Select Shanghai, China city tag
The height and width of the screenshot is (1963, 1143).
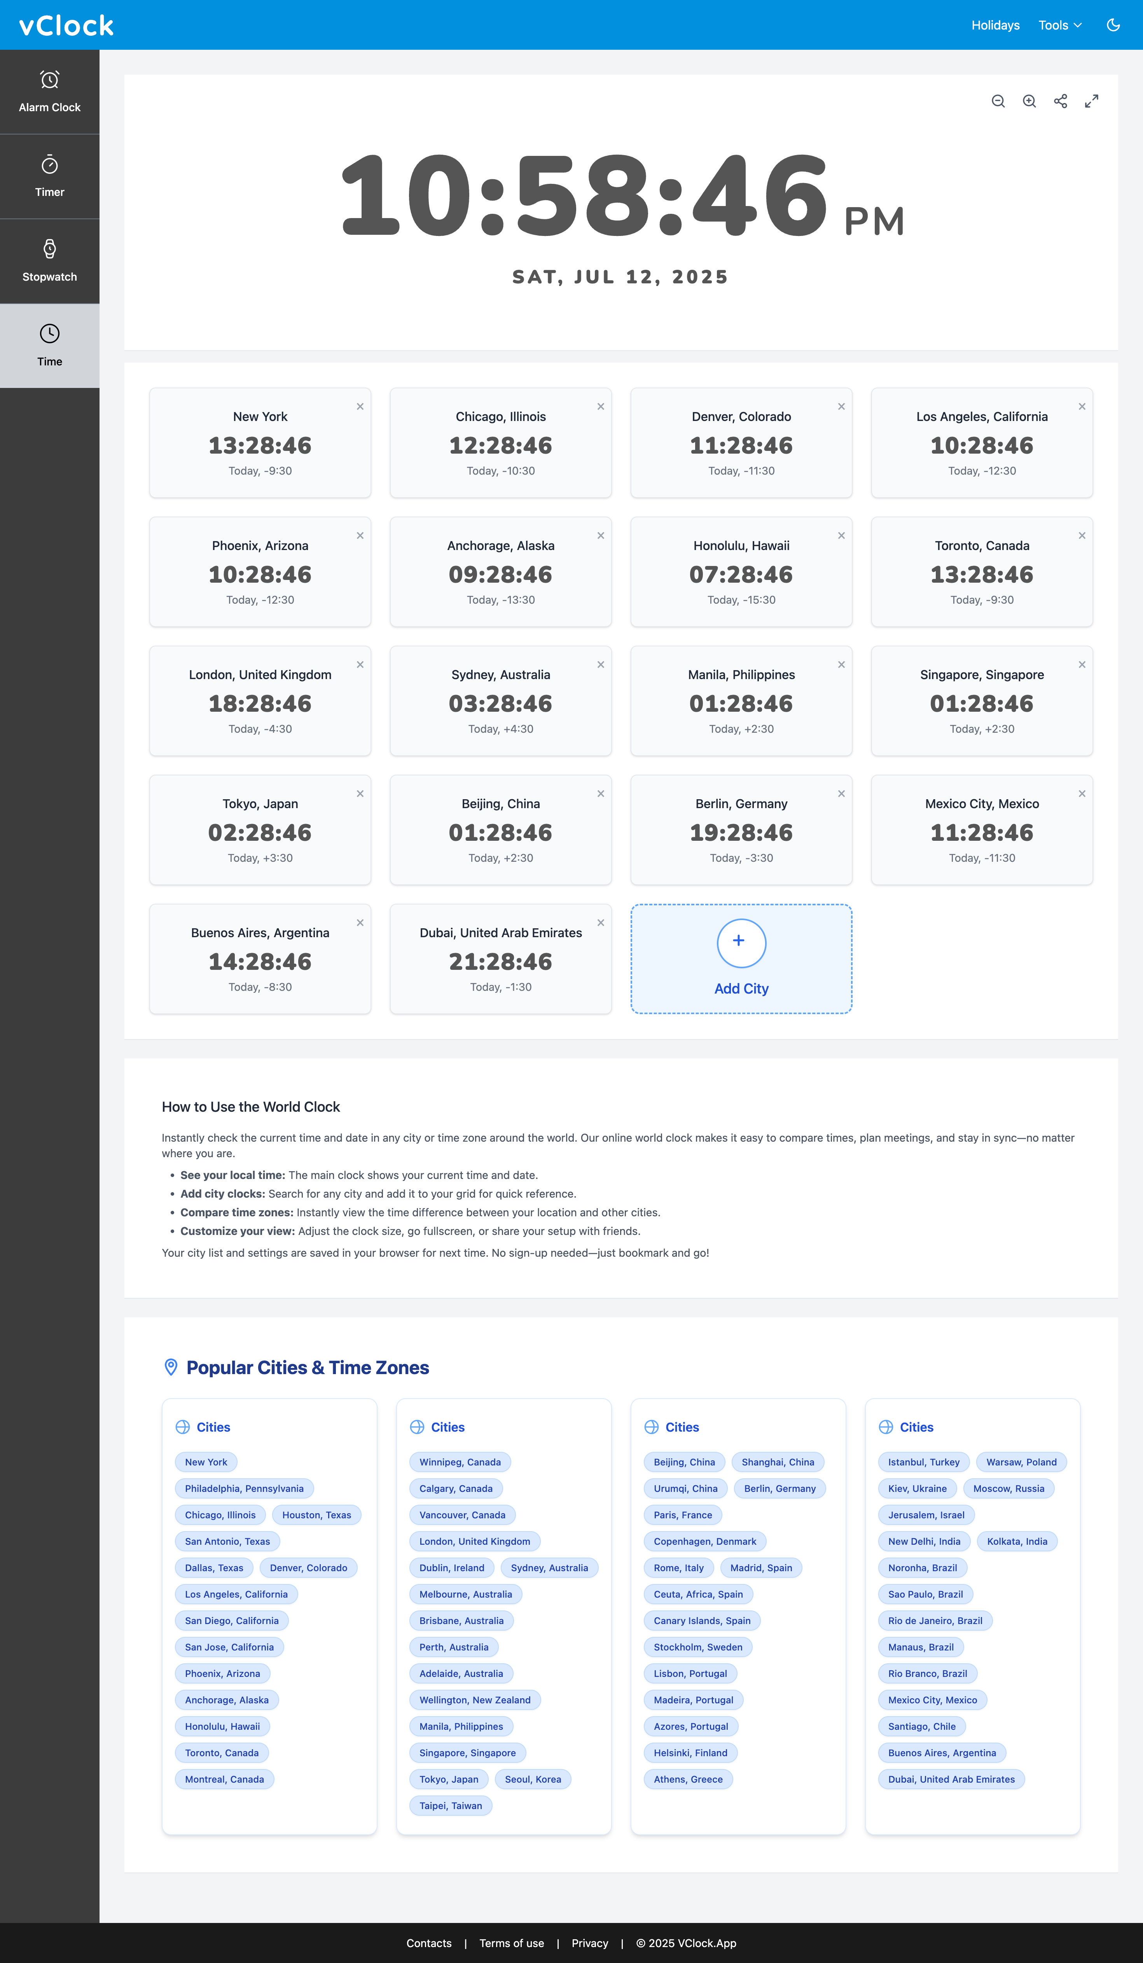778,1462
